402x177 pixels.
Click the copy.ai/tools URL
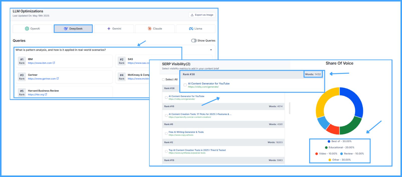(181, 135)
